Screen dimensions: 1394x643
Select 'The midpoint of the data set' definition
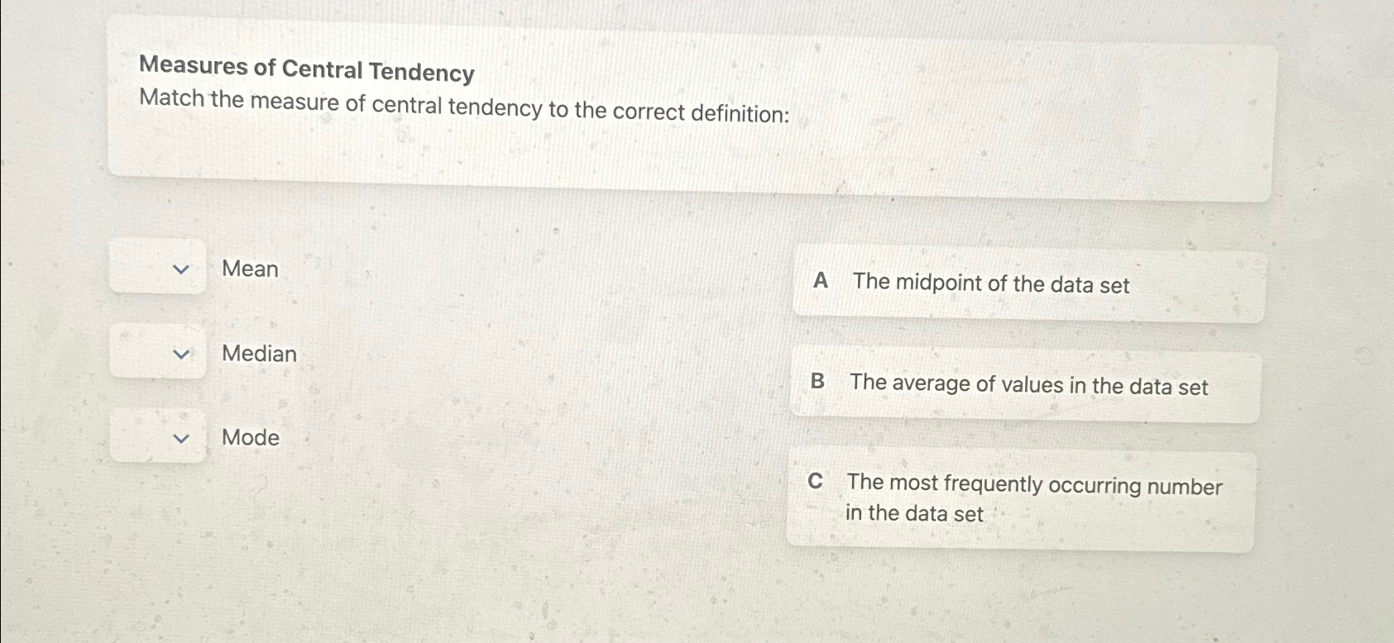[990, 285]
